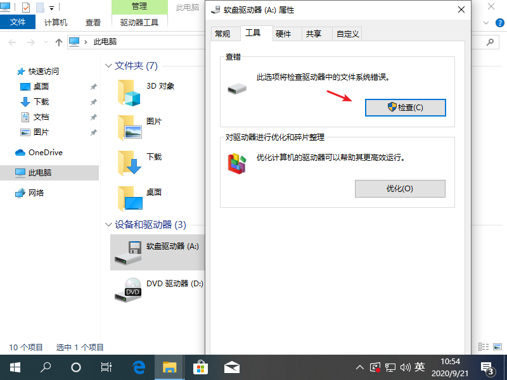Collapse the 文件夹 (7) section
Screen dimensions: 507x380
[x=108, y=65]
